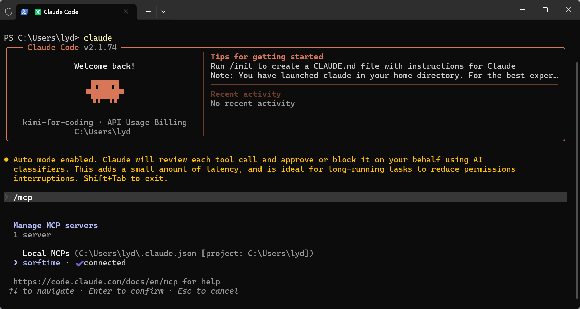The image size is (580, 309).
Task: Click the PowerShell icon on the tab
Action: 24,12
